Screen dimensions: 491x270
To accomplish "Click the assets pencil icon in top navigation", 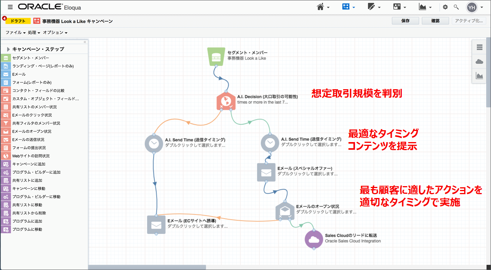I will click(x=372, y=7).
